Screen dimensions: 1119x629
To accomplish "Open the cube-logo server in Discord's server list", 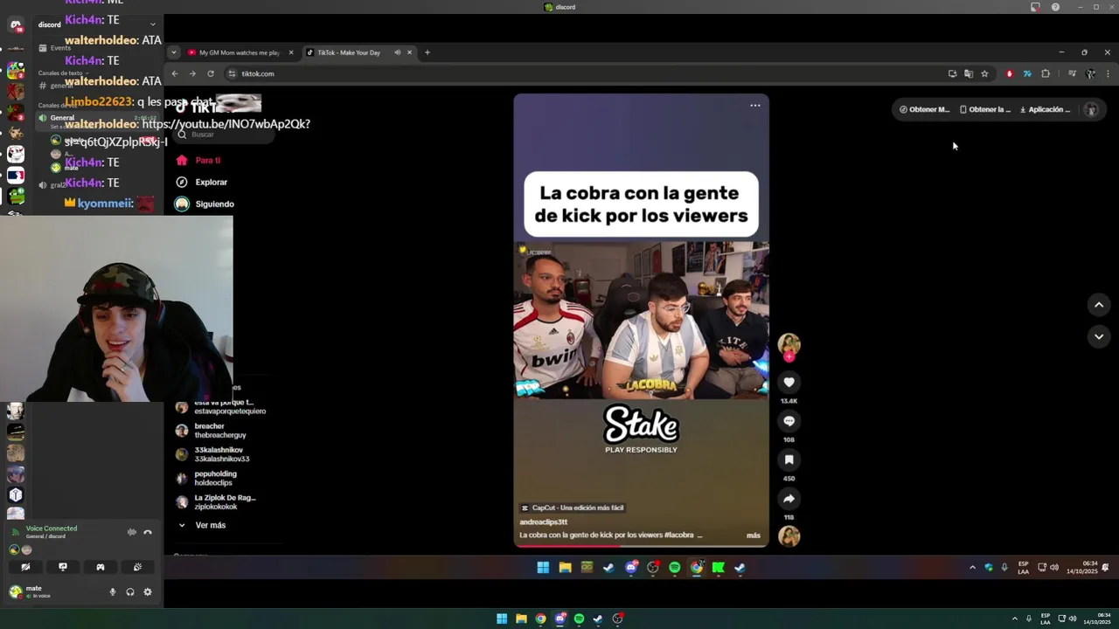I will [16, 494].
